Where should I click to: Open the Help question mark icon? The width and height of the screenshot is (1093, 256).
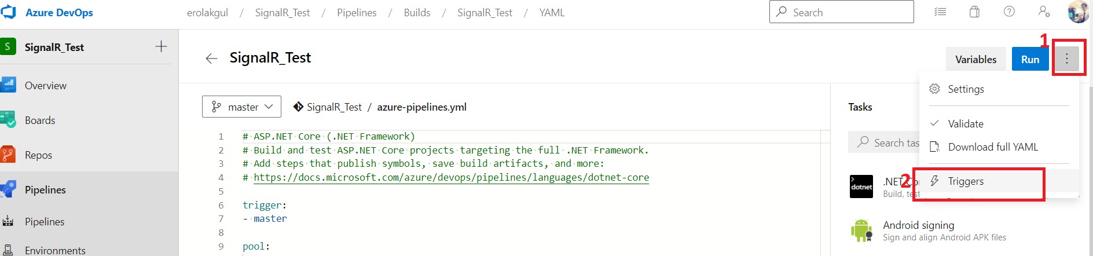click(1009, 12)
